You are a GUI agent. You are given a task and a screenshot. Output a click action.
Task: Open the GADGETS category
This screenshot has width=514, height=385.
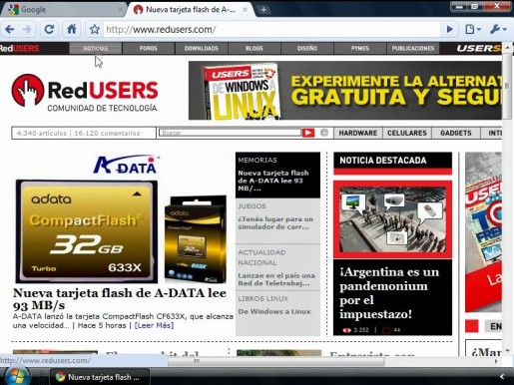[x=456, y=133]
